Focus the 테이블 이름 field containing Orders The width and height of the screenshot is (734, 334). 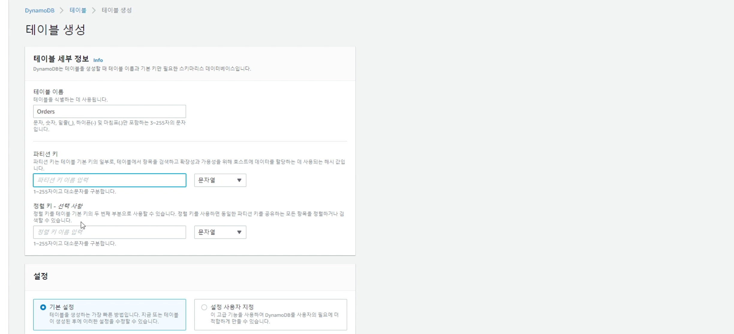point(109,111)
